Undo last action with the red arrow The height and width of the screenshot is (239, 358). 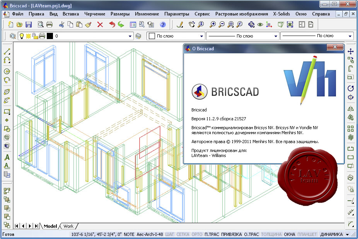[112, 24]
